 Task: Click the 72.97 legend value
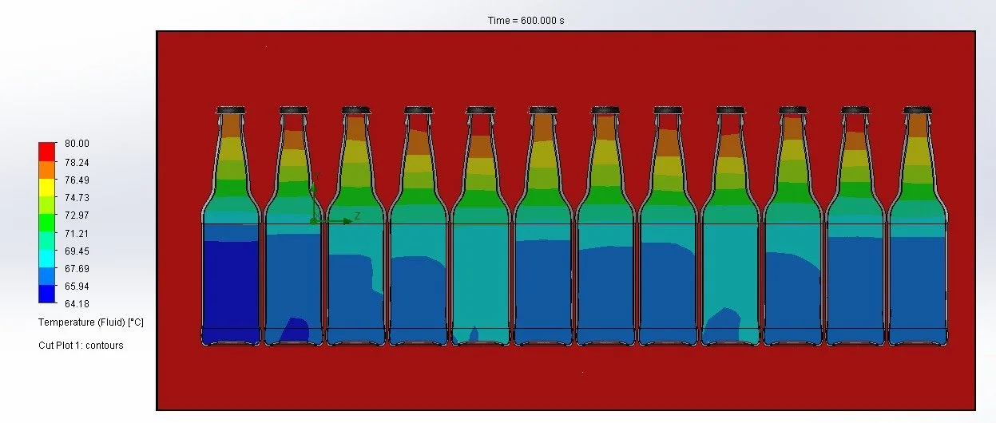click(78, 215)
